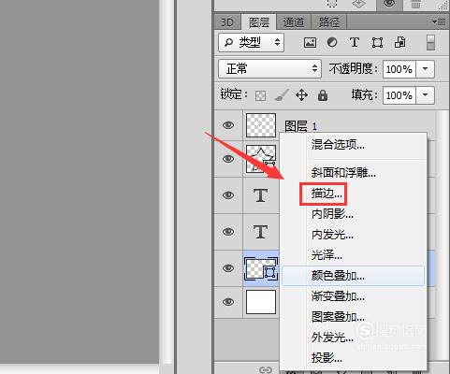Filter layers by shape layer icon
Image resolution: width=450 pixels, height=374 pixels.
click(377, 42)
